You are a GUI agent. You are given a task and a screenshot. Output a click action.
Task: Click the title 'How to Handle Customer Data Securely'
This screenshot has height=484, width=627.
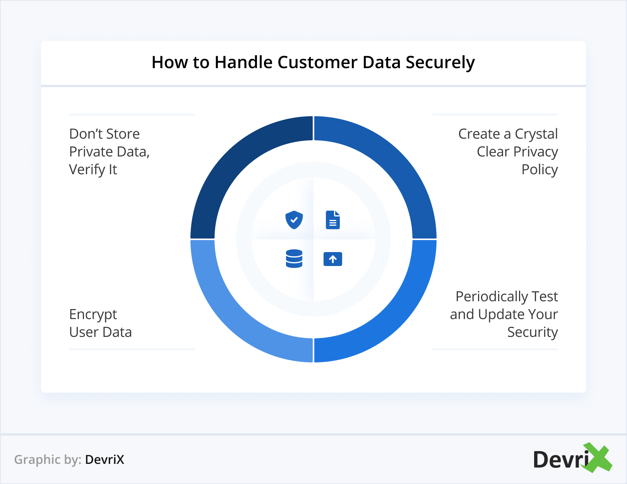[x=313, y=62]
